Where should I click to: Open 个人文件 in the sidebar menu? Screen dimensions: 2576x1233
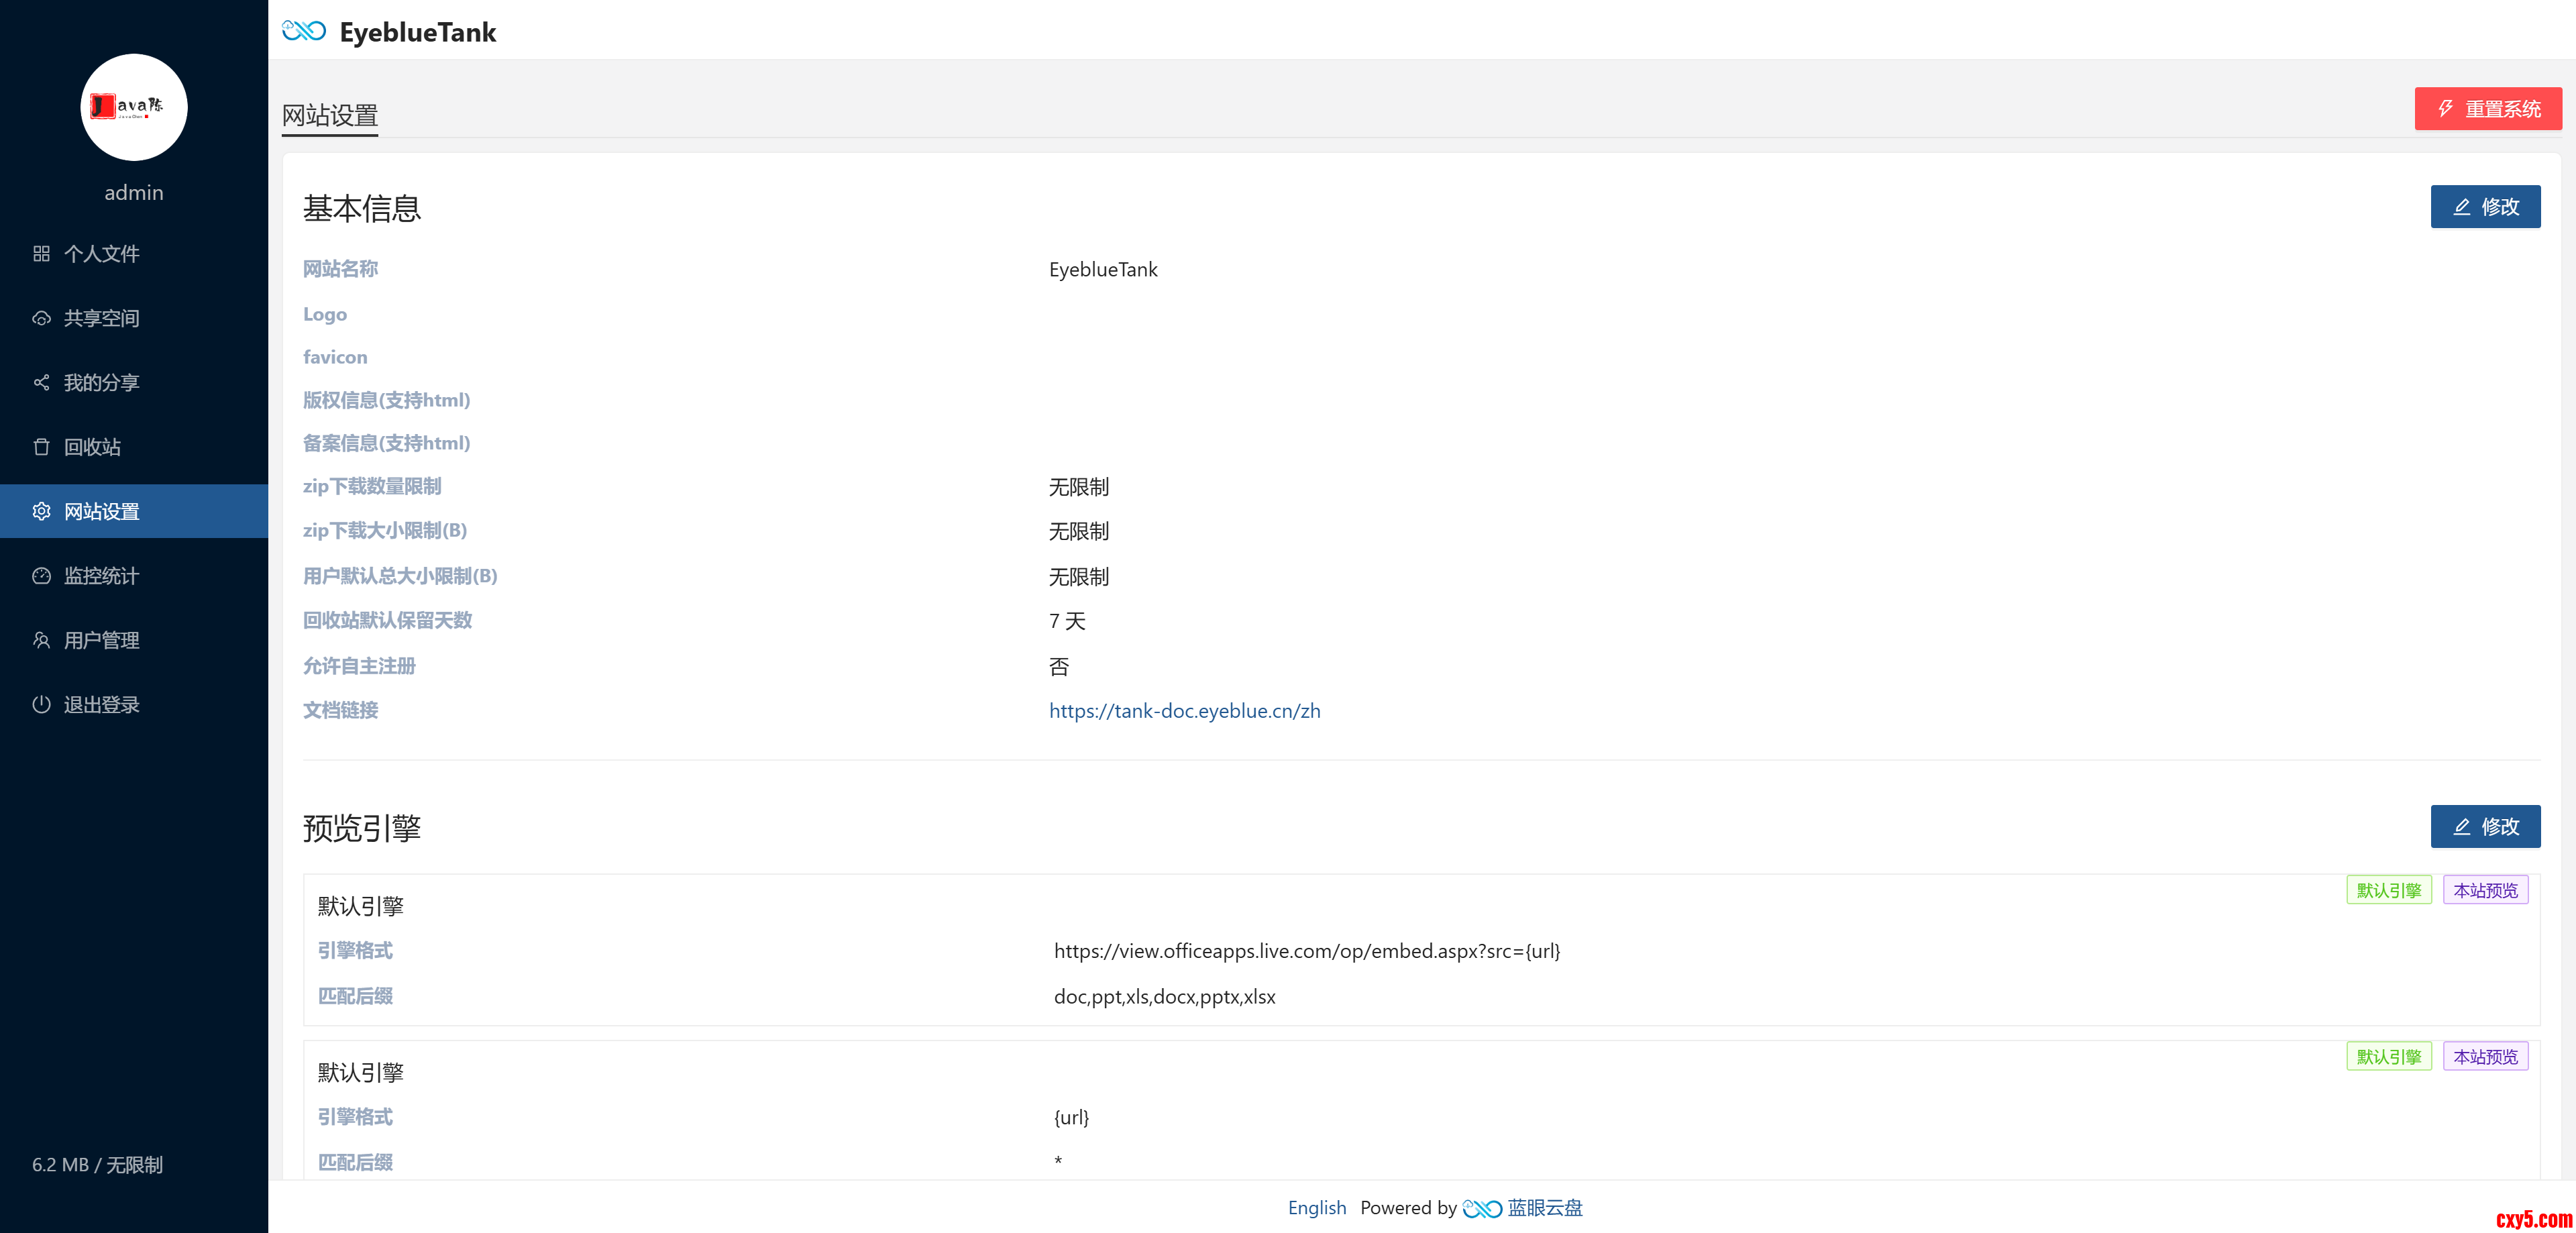[101, 254]
